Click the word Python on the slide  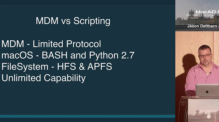point(104,56)
